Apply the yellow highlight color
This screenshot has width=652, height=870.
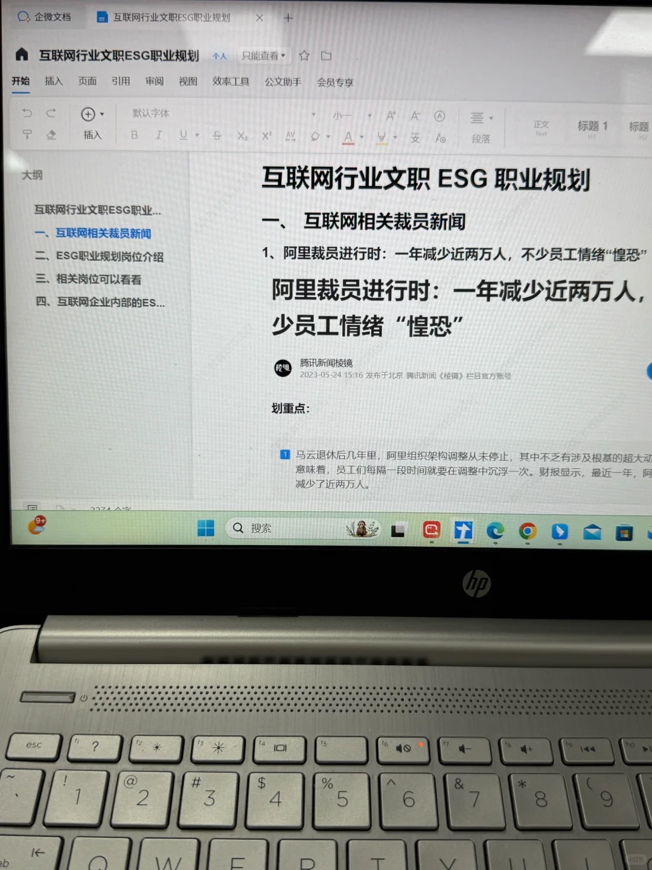pyautogui.click(x=382, y=139)
